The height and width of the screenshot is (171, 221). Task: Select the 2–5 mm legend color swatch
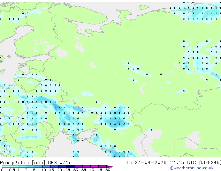click(30, 166)
